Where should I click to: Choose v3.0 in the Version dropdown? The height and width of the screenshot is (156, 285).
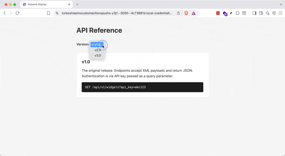click(x=98, y=55)
